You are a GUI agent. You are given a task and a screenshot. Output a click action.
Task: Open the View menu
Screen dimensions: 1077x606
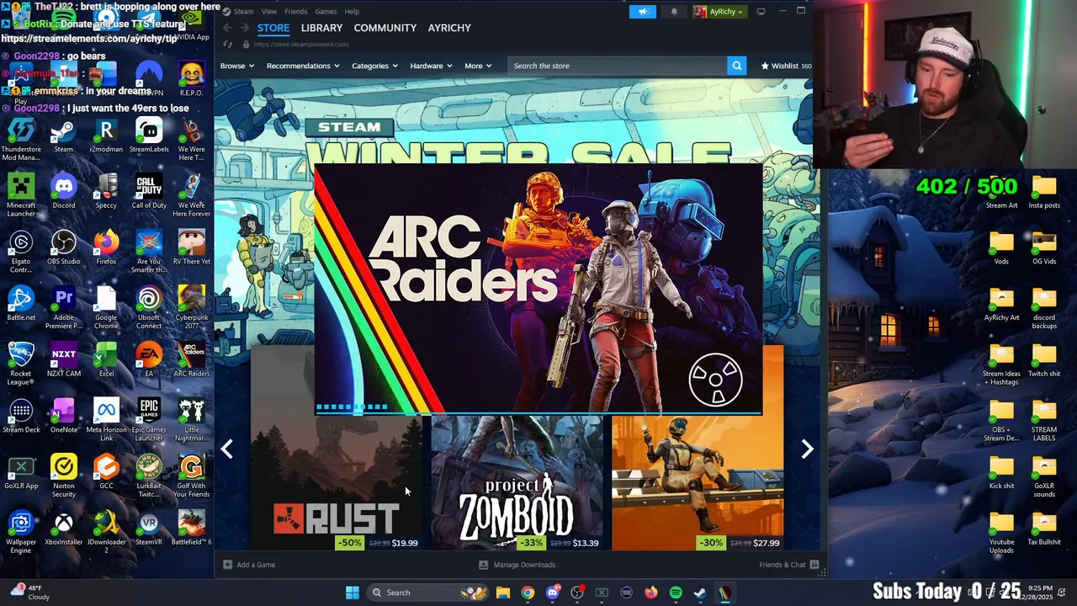[x=269, y=12]
